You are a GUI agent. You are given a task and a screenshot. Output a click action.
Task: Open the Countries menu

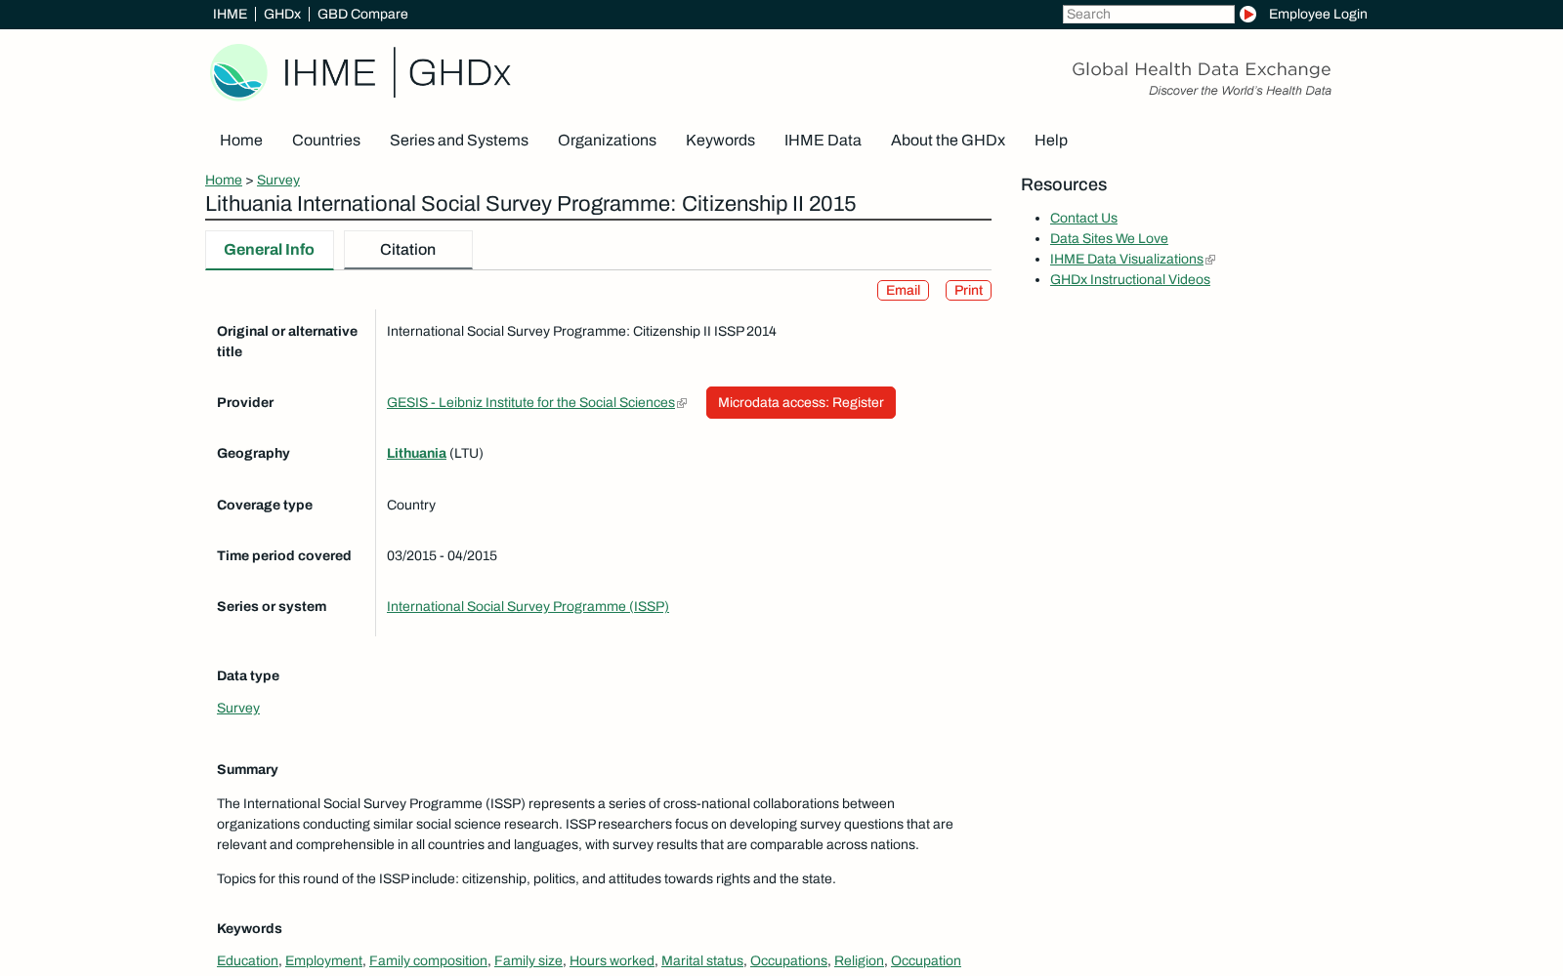[326, 141]
